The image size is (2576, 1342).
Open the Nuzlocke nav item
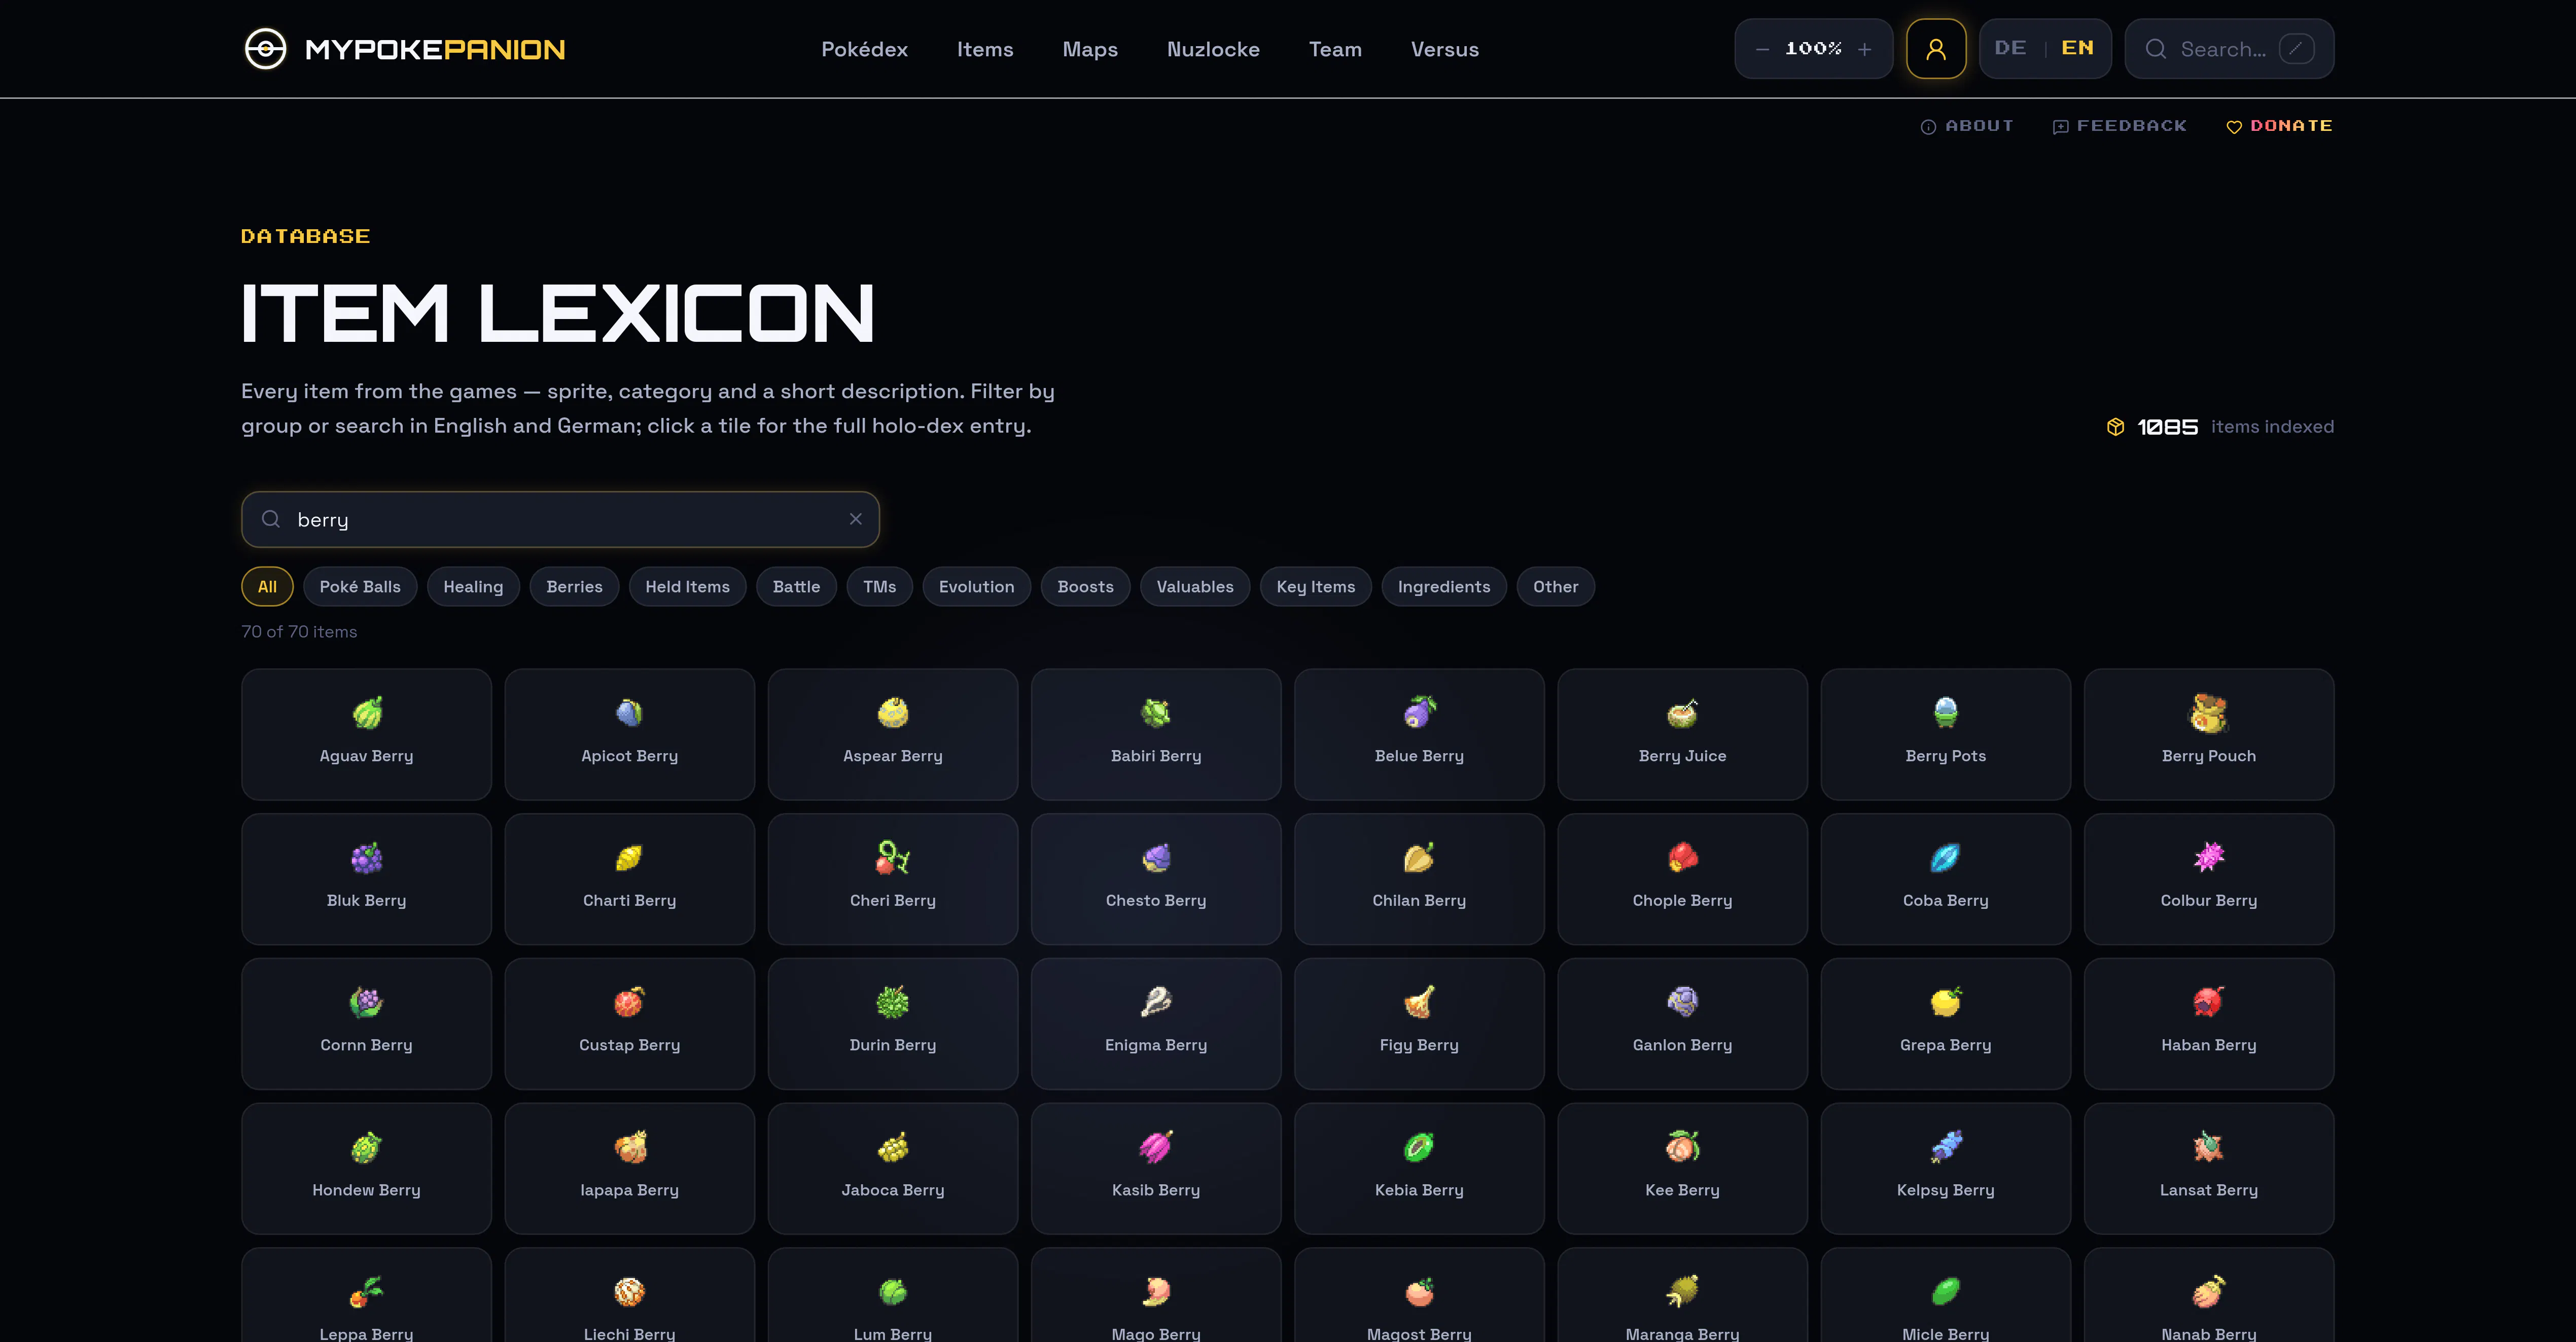(x=1213, y=49)
